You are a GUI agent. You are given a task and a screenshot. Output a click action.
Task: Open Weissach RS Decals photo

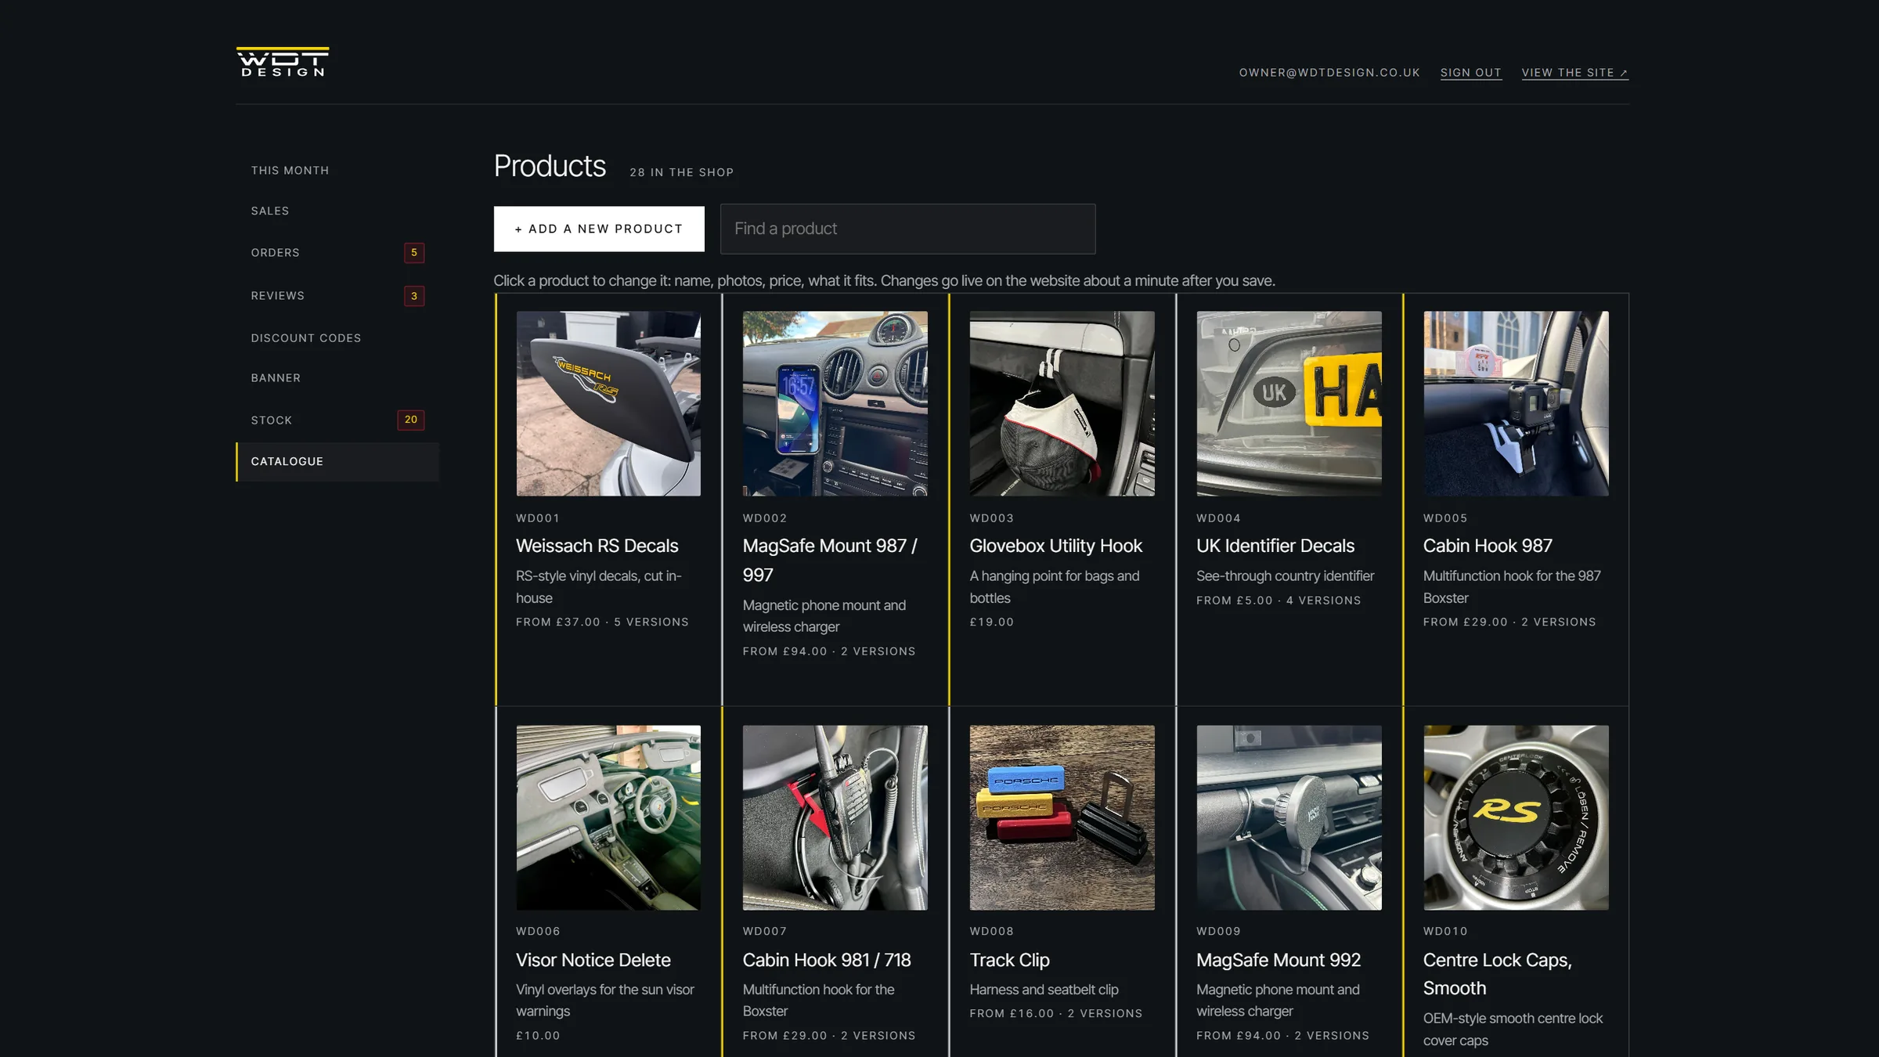point(608,403)
